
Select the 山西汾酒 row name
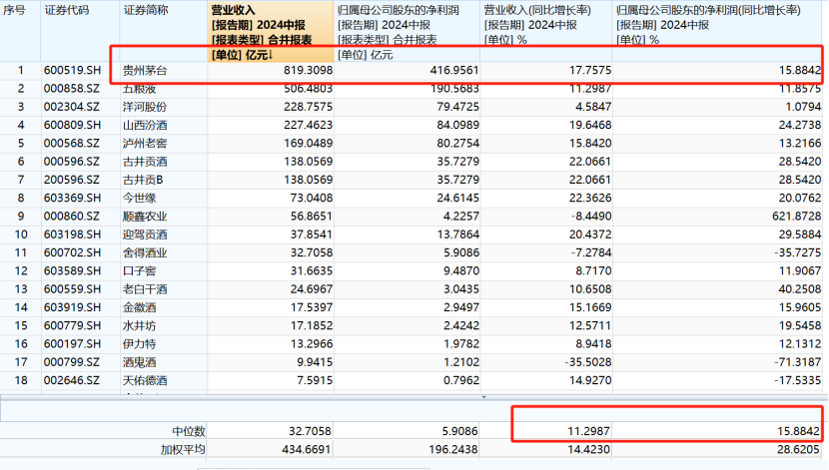pos(145,125)
